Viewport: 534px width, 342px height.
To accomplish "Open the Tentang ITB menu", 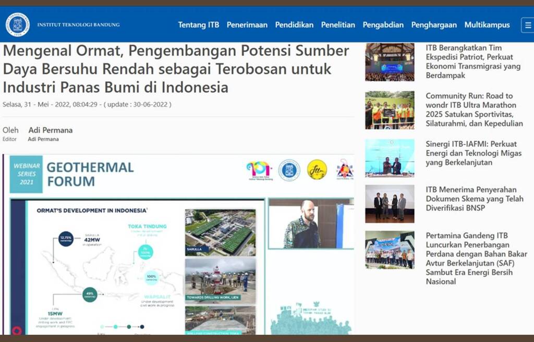I will (198, 25).
